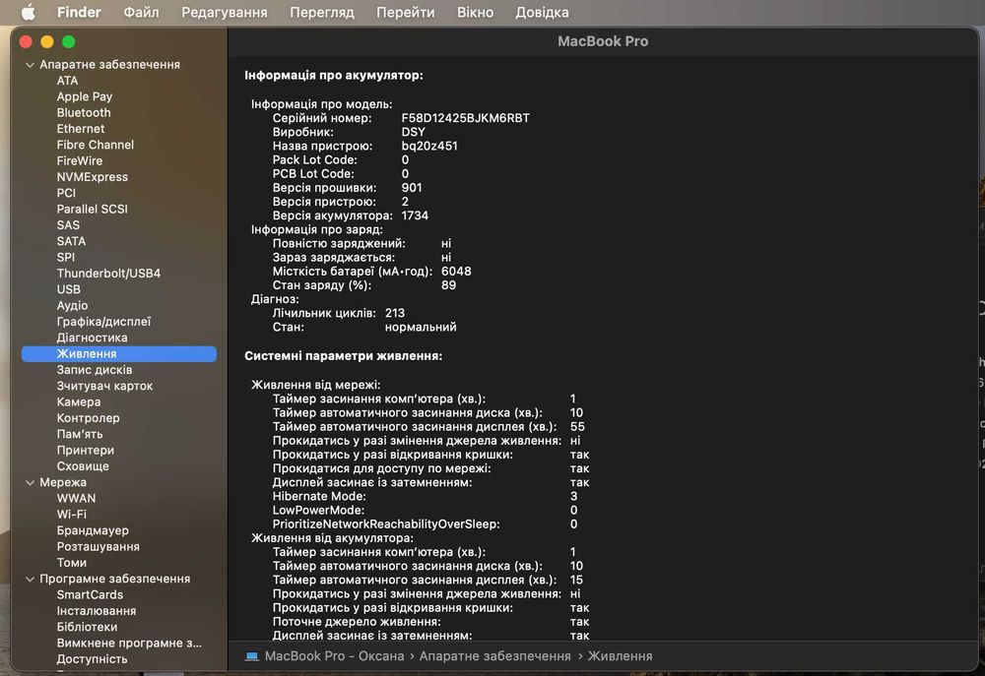This screenshot has height=676, width=985.
Task: Select Графіка/дисплеї in the sidebar
Action: 103,322
